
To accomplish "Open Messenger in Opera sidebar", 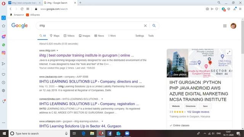I will pyautogui.click(x=3, y=37).
